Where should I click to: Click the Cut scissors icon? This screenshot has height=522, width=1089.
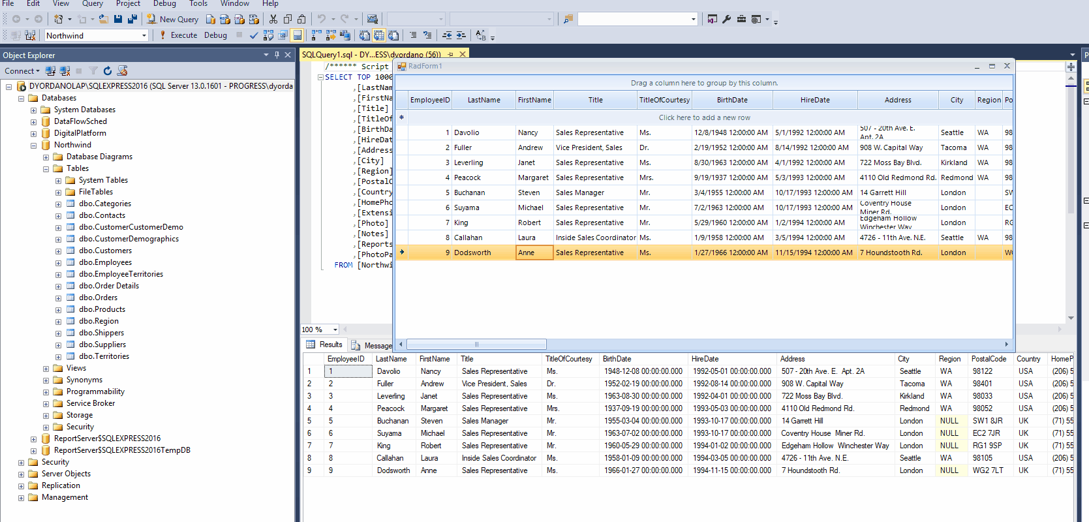click(x=273, y=19)
